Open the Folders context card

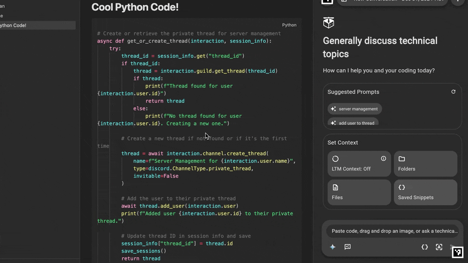[425, 164]
